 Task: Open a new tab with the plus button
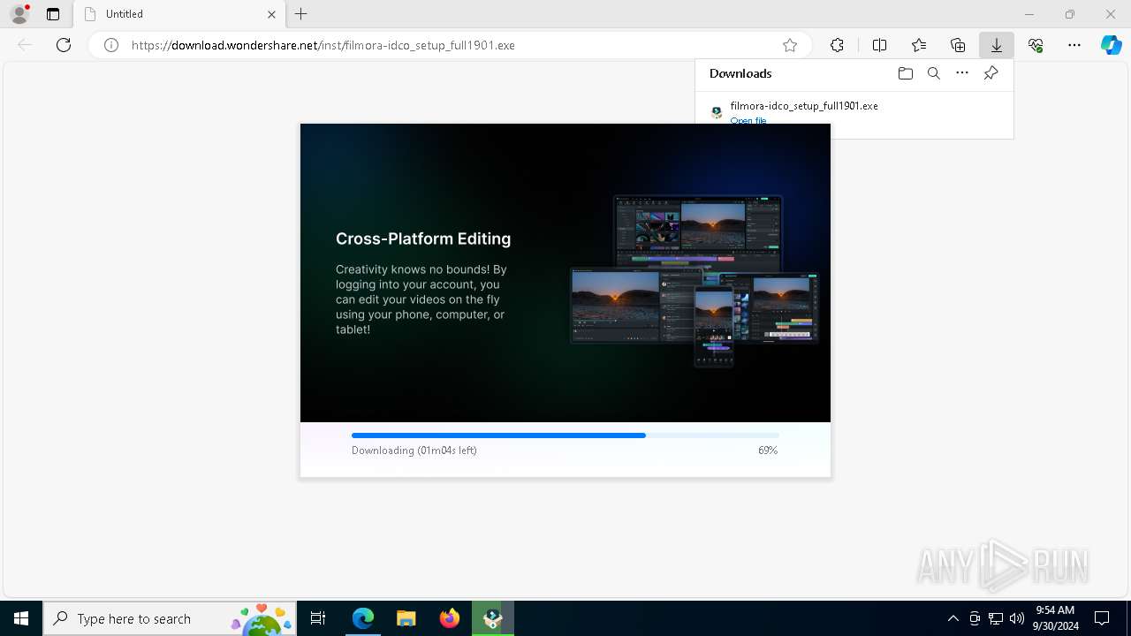301,14
